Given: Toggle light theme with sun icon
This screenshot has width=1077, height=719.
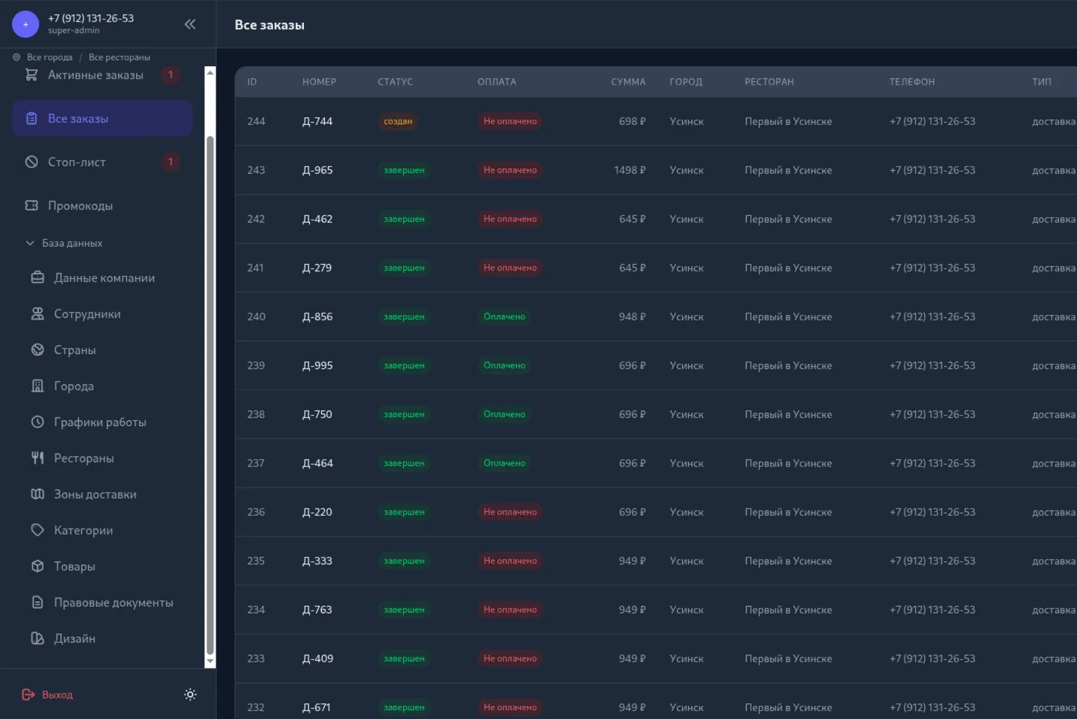Looking at the screenshot, I should coord(190,694).
